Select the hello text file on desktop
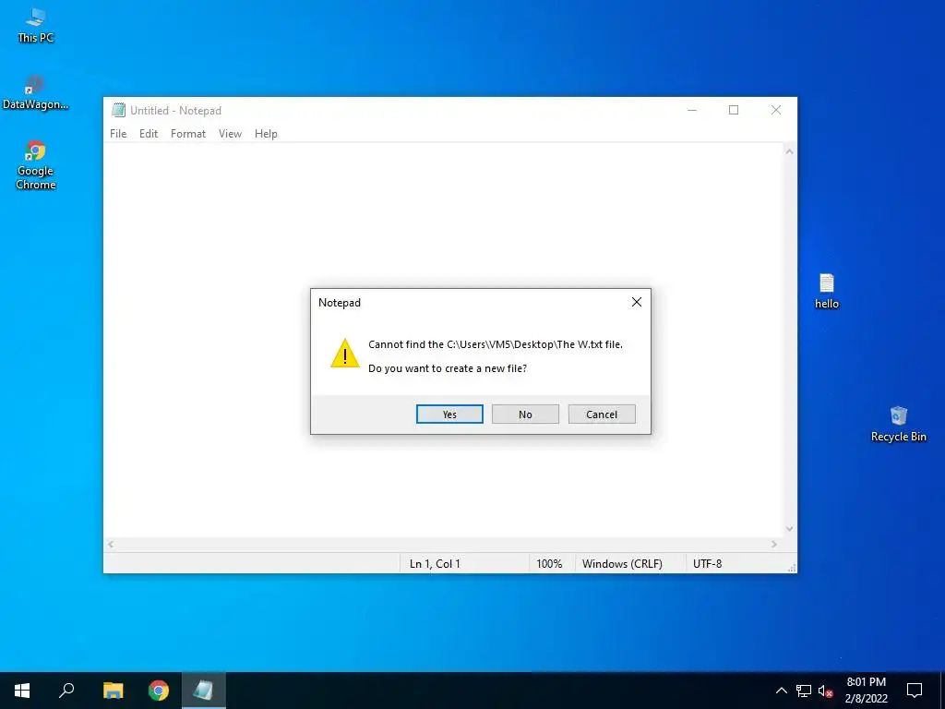Viewport: 945px width, 709px height. (x=827, y=292)
